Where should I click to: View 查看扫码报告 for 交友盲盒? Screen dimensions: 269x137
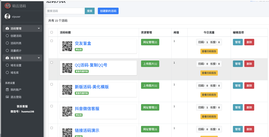click(209, 51)
